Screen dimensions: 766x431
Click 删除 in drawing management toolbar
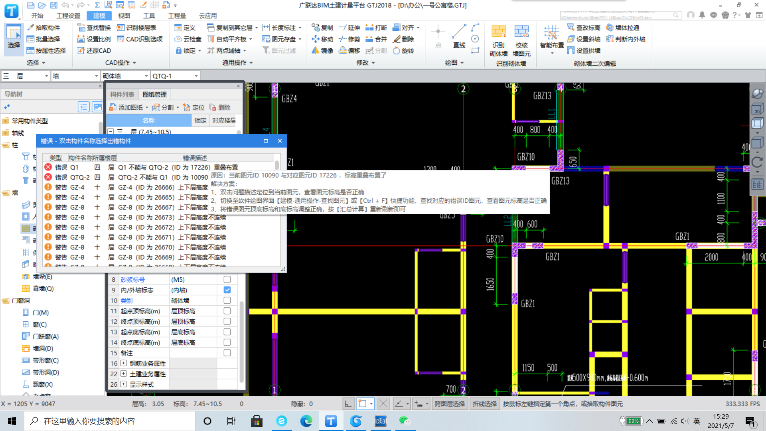[x=220, y=107]
